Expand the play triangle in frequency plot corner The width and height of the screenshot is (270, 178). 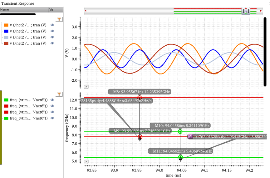(86, 161)
